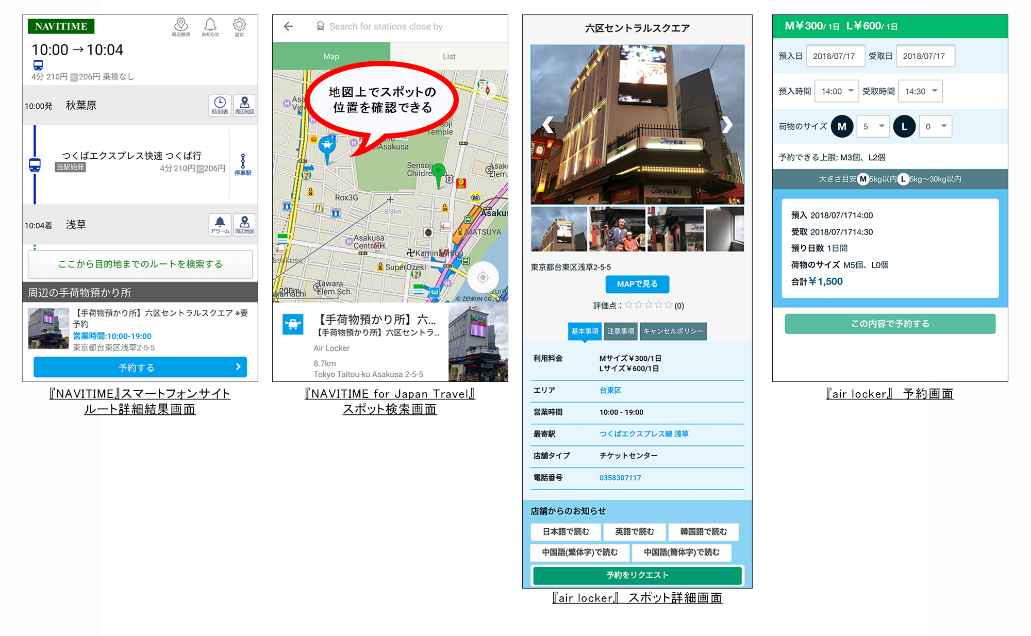The width and height of the screenshot is (1031, 636).
Task: Switch to the List tab
Action: point(449,56)
